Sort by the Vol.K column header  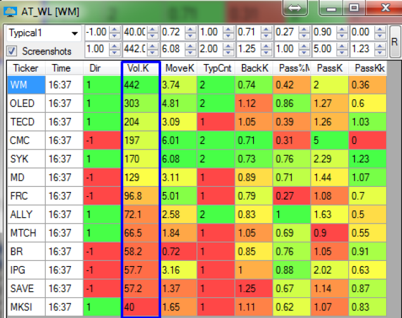(140, 68)
